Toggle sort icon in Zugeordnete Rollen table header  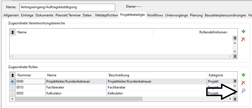coord(13,75)
